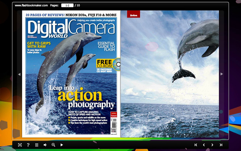The width and height of the screenshot is (241, 151).
Task: Click the Essential Guide to Flash text
Action: [106, 46]
